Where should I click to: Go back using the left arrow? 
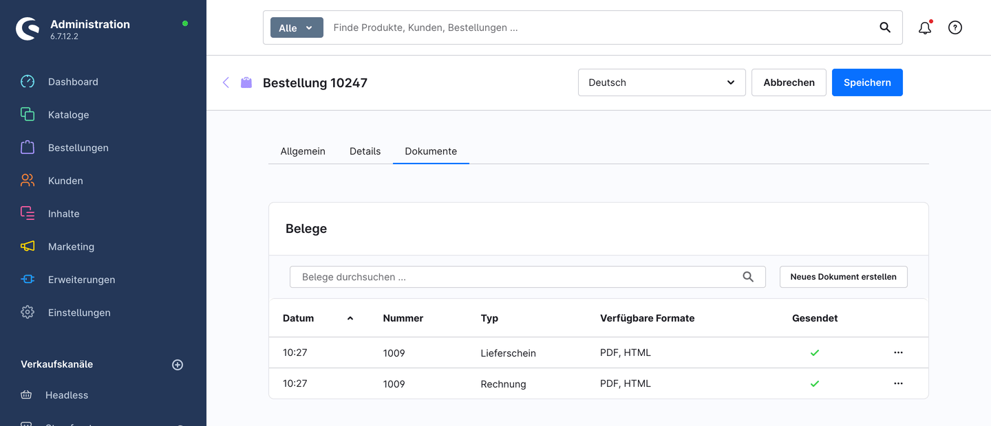click(x=226, y=82)
